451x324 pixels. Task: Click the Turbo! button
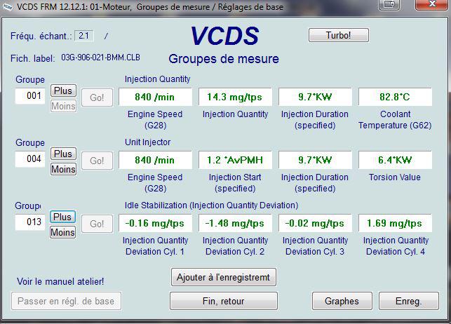click(339, 35)
